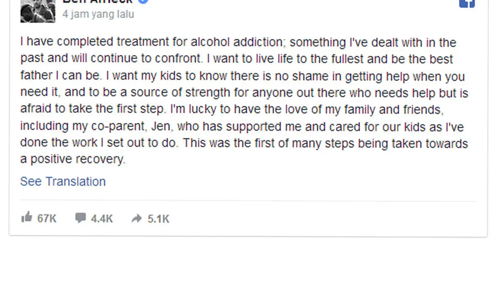Open the author's profile picture
497x287 pixels.
[x=38, y=11]
